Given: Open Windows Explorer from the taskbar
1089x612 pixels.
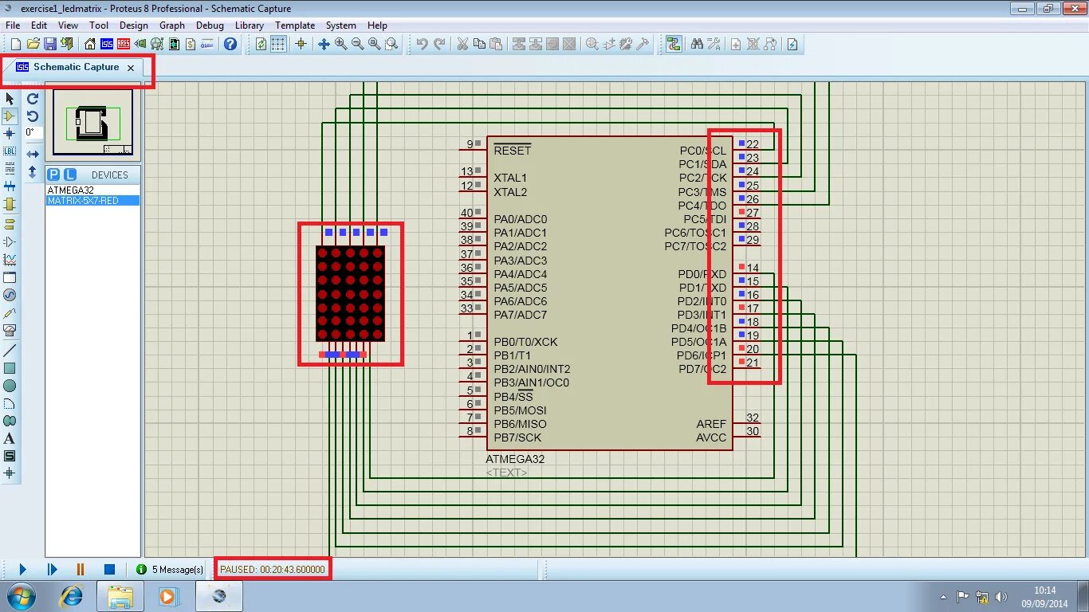Looking at the screenshot, I should pyautogui.click(x=120, y=595).
